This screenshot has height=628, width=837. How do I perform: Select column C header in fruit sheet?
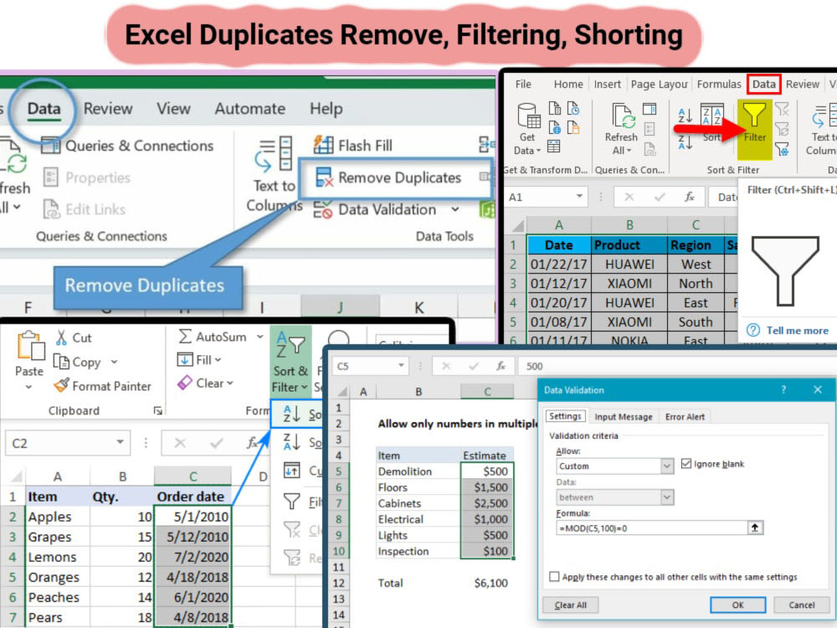click(x=193, y=476)
